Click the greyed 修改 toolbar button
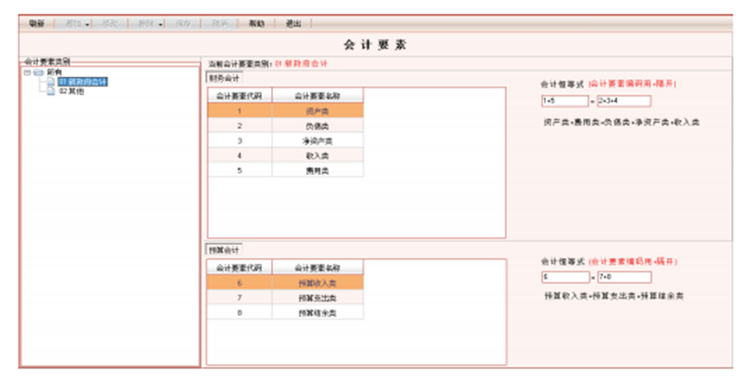Screen dimensions: 749x378 click(109, 24)
